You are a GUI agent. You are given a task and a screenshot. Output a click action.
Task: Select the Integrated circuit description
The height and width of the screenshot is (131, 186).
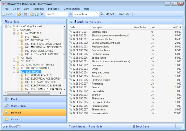tap(100, 73)
